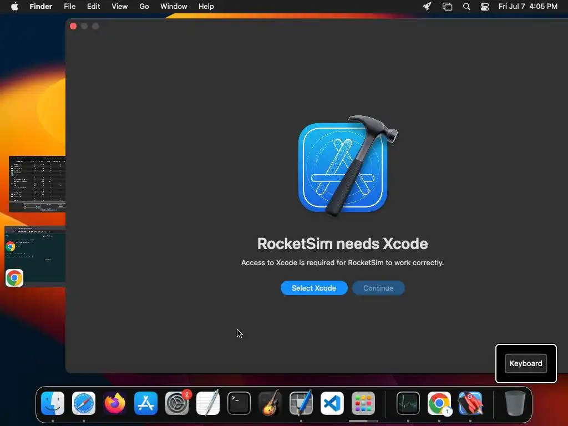Open Spotlight search in the menu bar

pos(466,7)
